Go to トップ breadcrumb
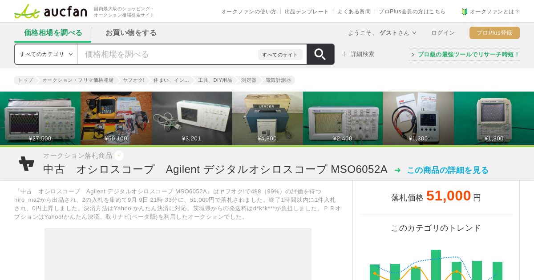The width and height of the screenshot is (534, 280). coord(25,80)
